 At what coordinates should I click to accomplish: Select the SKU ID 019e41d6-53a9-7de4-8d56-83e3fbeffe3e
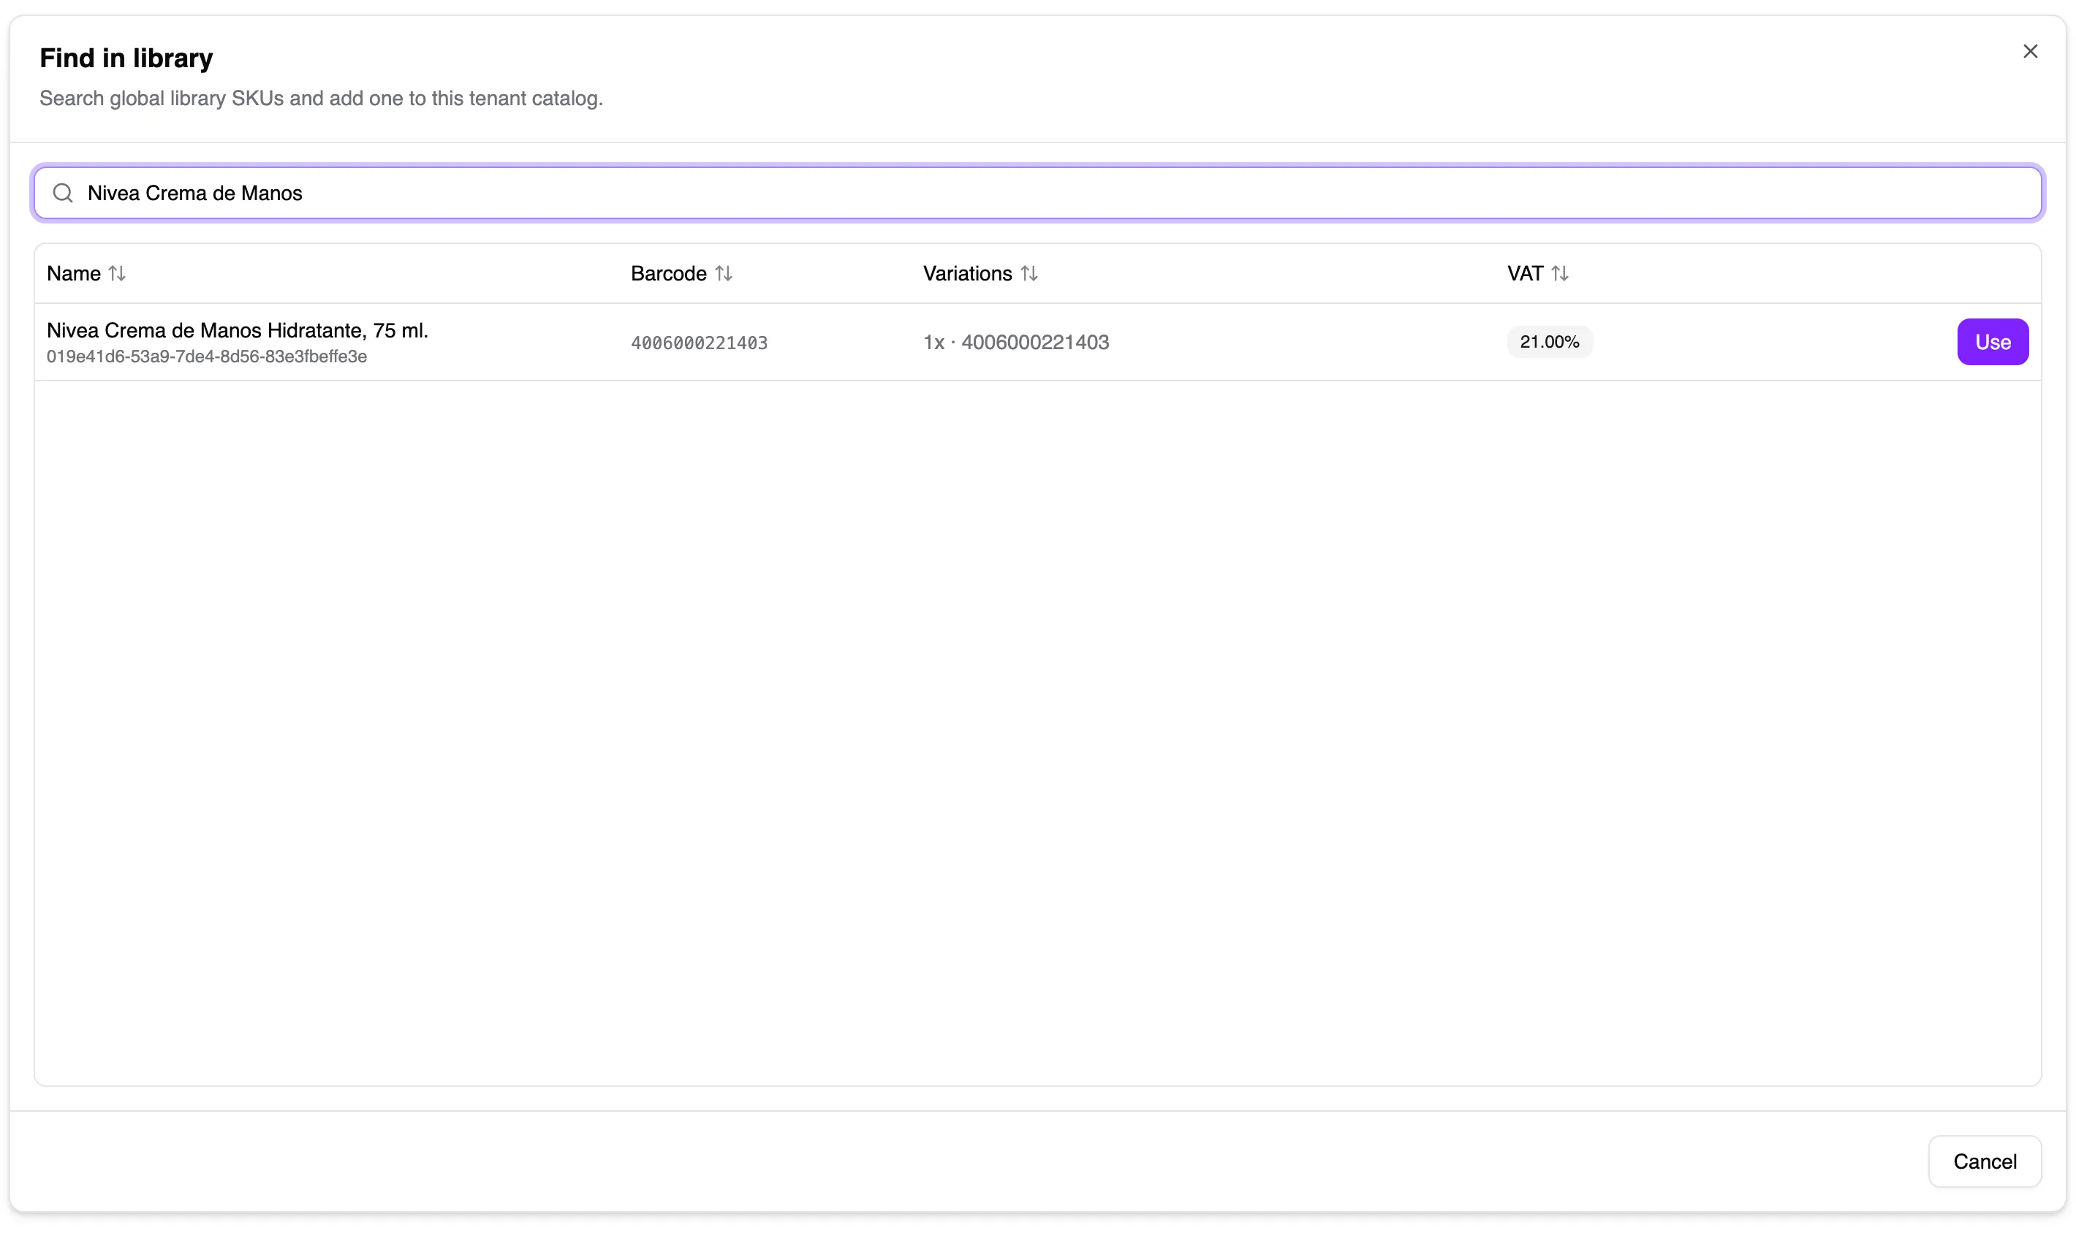pyautogui.click(x=207, y=356)
